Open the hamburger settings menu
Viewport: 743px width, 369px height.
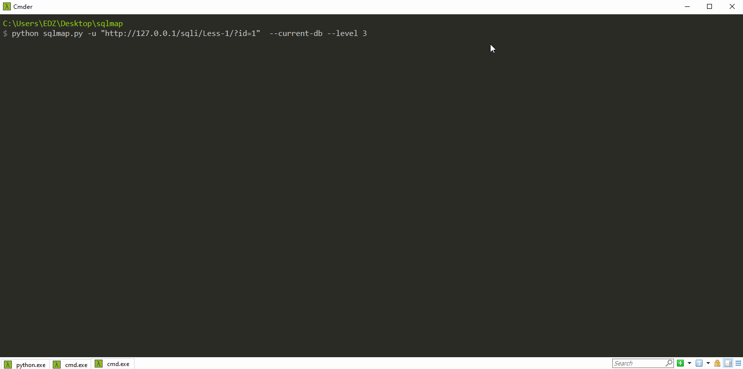[x=738, y=364]
